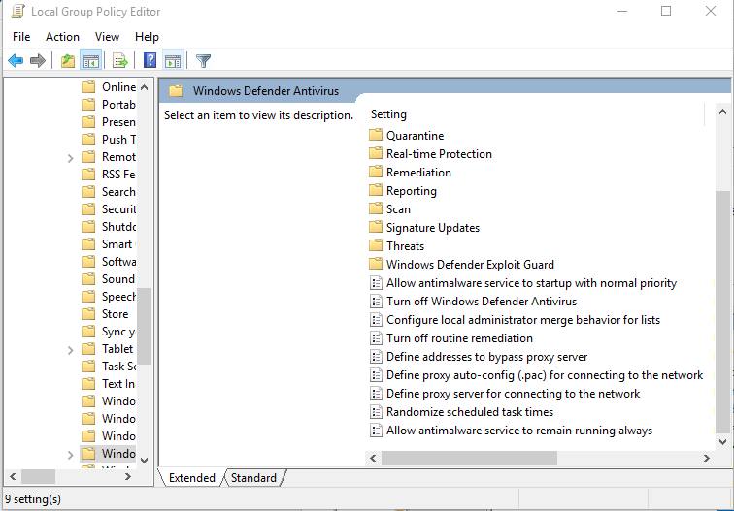
Task: Click the Group Policy Editor title bar icon
Action: point(17,12)
